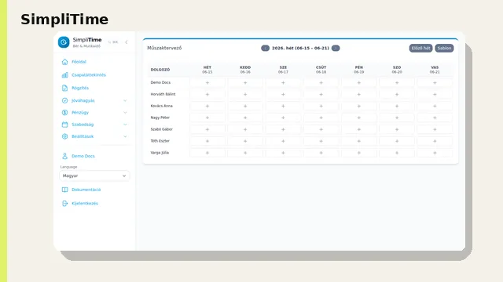This screenshot has width=503, height=282.
Task: Click the Beállítások gear icon
Action: pos(64,136)
